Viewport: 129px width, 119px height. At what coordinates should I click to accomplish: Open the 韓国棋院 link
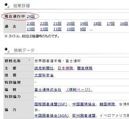(x=107, y=104)
